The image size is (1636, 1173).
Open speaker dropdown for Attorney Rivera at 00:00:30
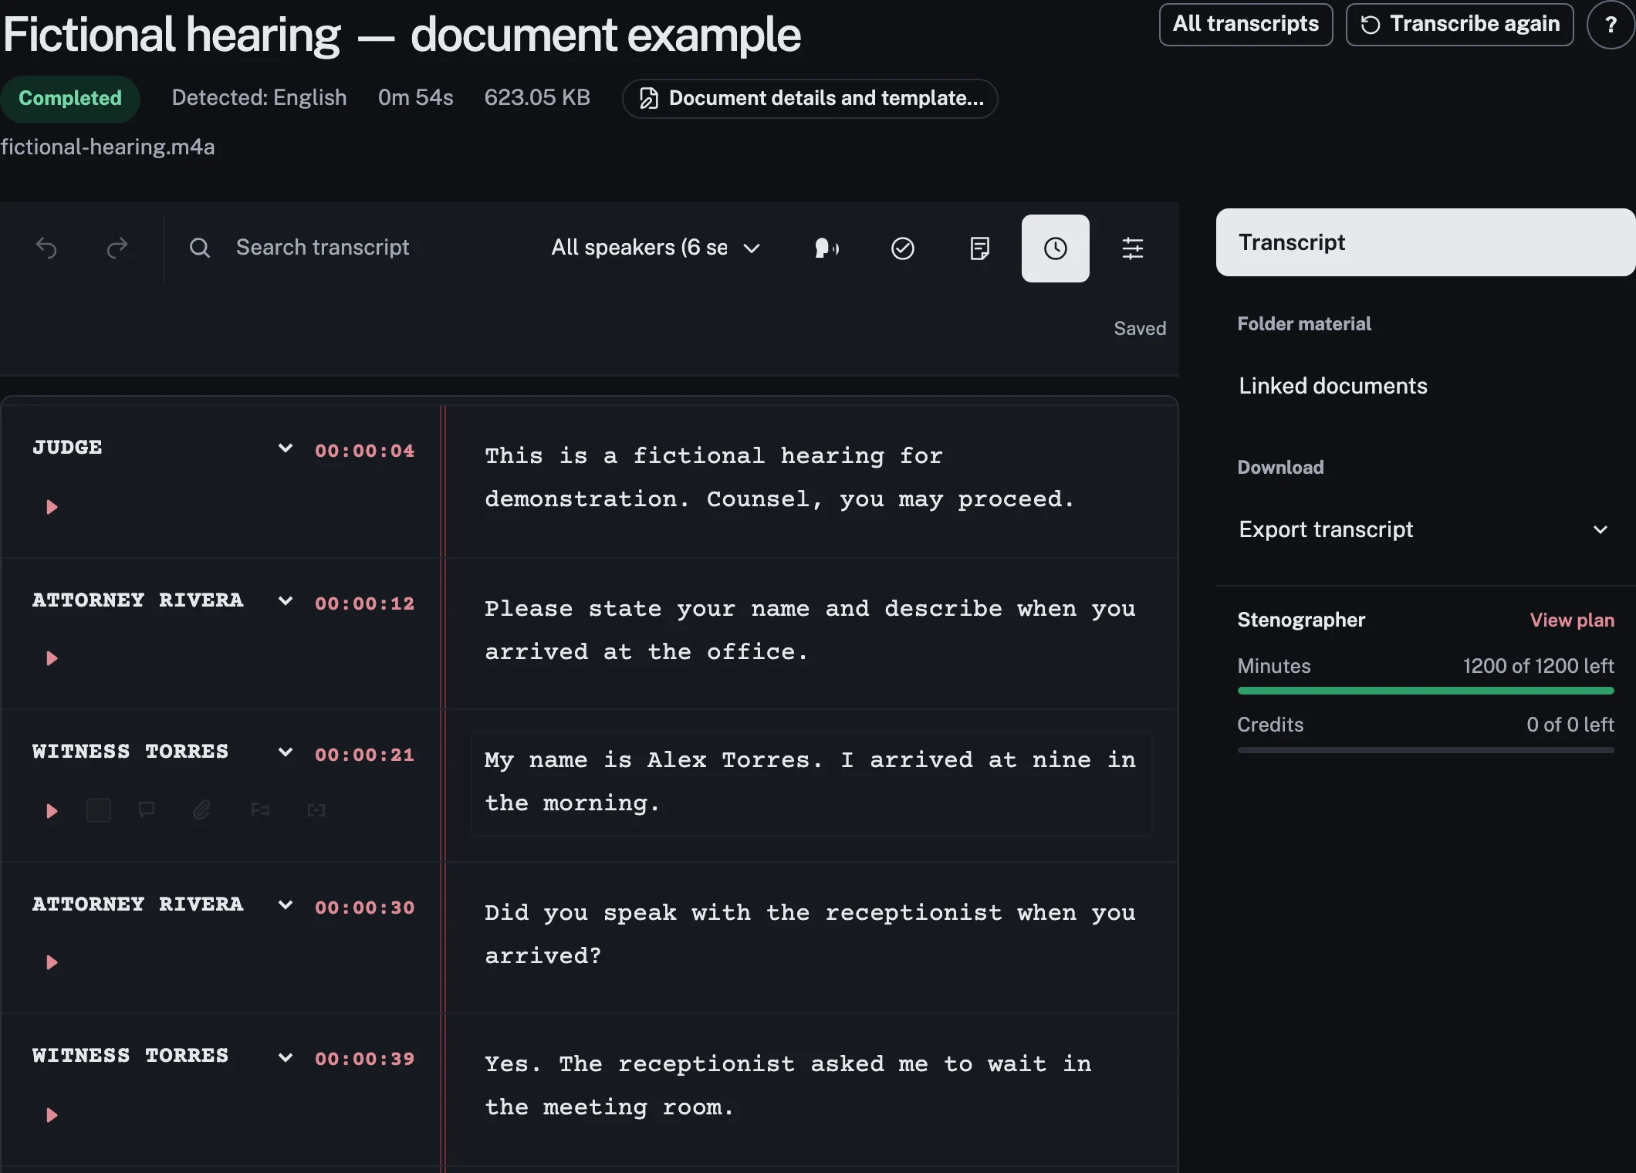(286, 904)
